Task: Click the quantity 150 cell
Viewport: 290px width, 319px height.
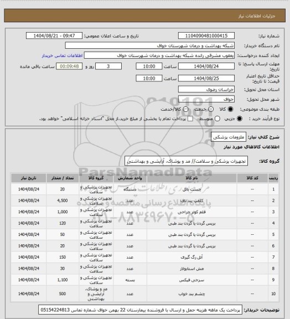Action: (x=63, y=257)
